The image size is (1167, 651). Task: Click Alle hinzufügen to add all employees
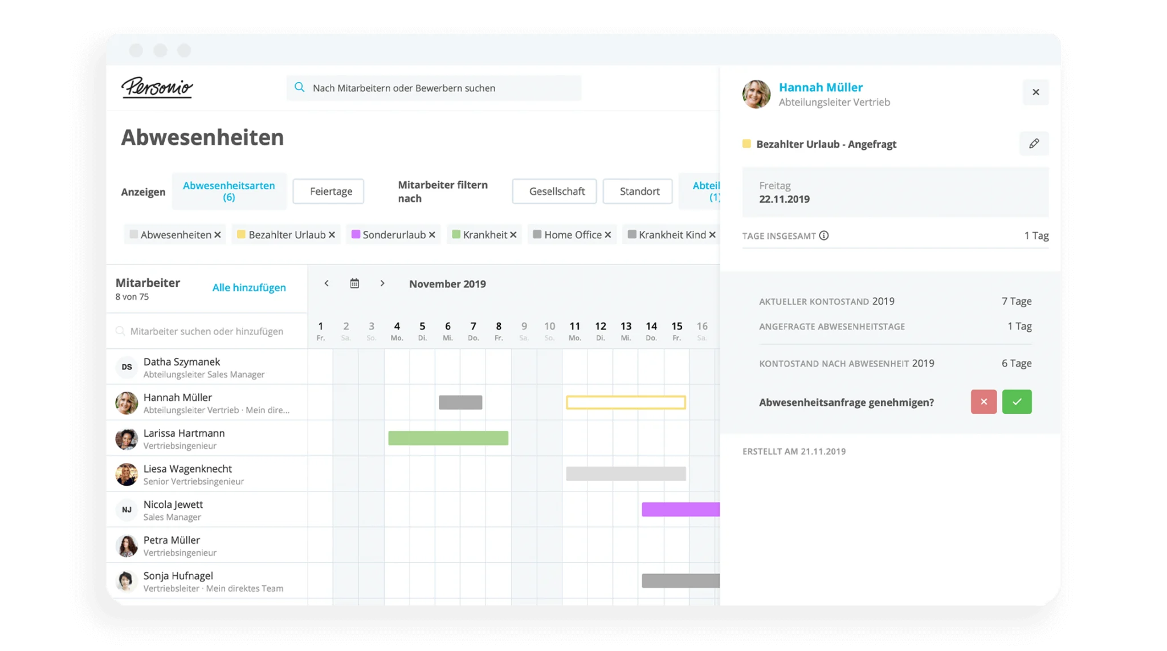point(249,287)
